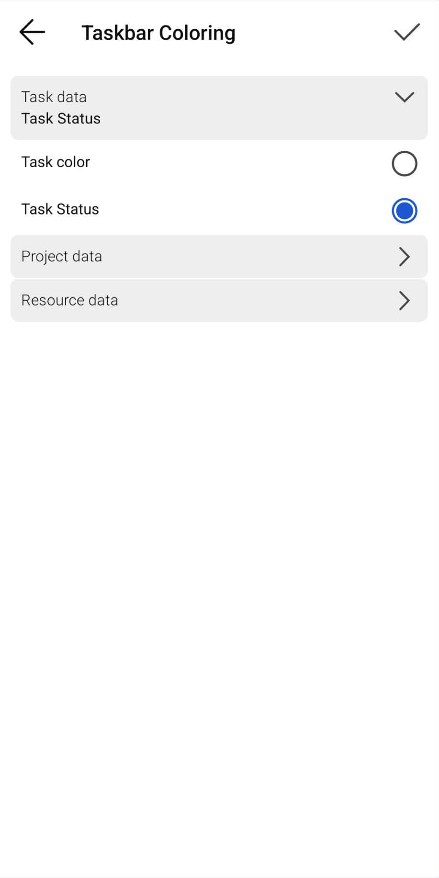Click the "Task color" option label
The height and width of the screenshot is (878, 439).
pos(56,162)
